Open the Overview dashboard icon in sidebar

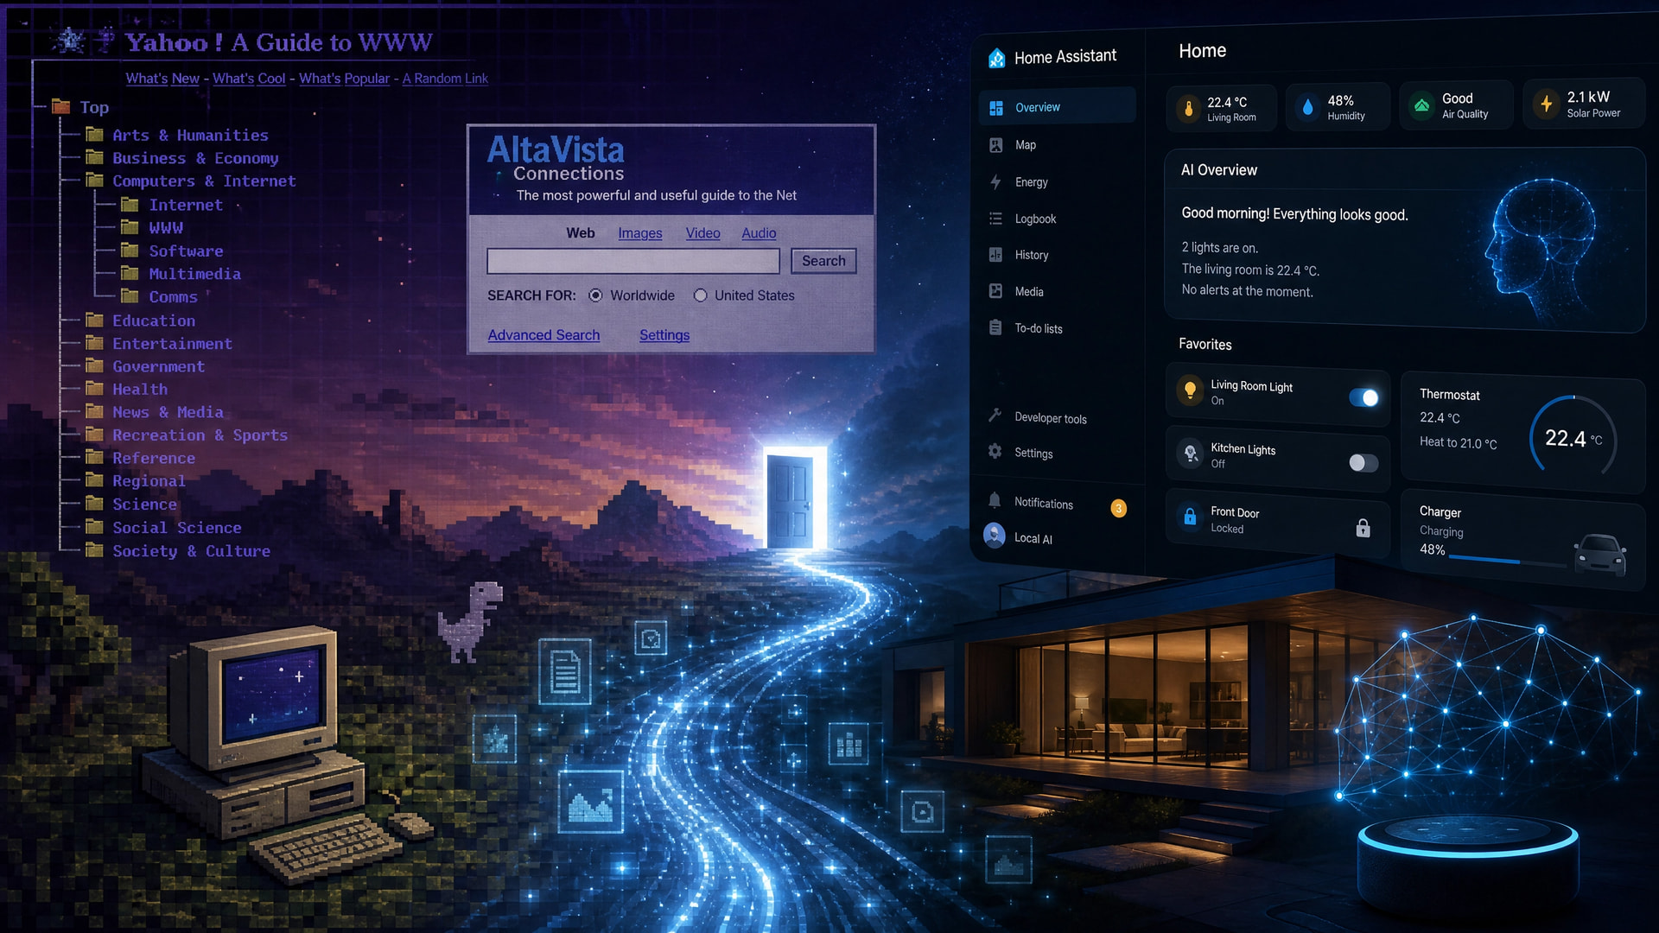[996, 108]
